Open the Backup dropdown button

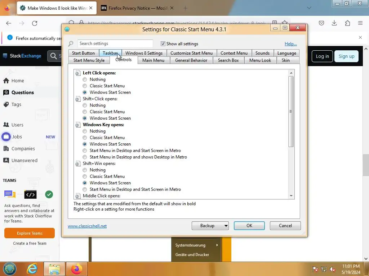click(210, 226)
